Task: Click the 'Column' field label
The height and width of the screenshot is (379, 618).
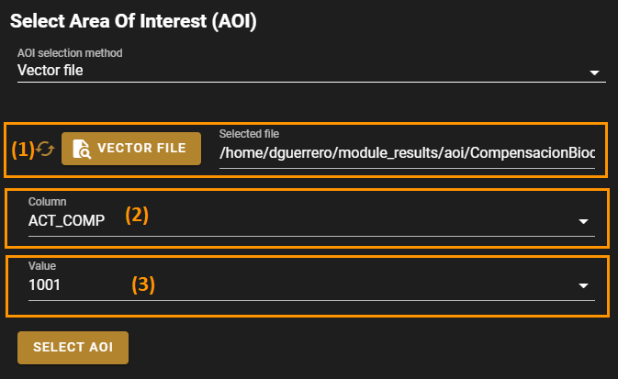Action: tap(48, 201)
